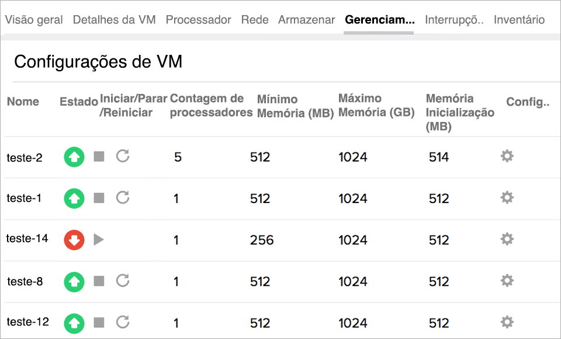Toggle the power state of teste-12
This screenshot has height=339, width=561.
pyautogui.click(x=74, y=321)
